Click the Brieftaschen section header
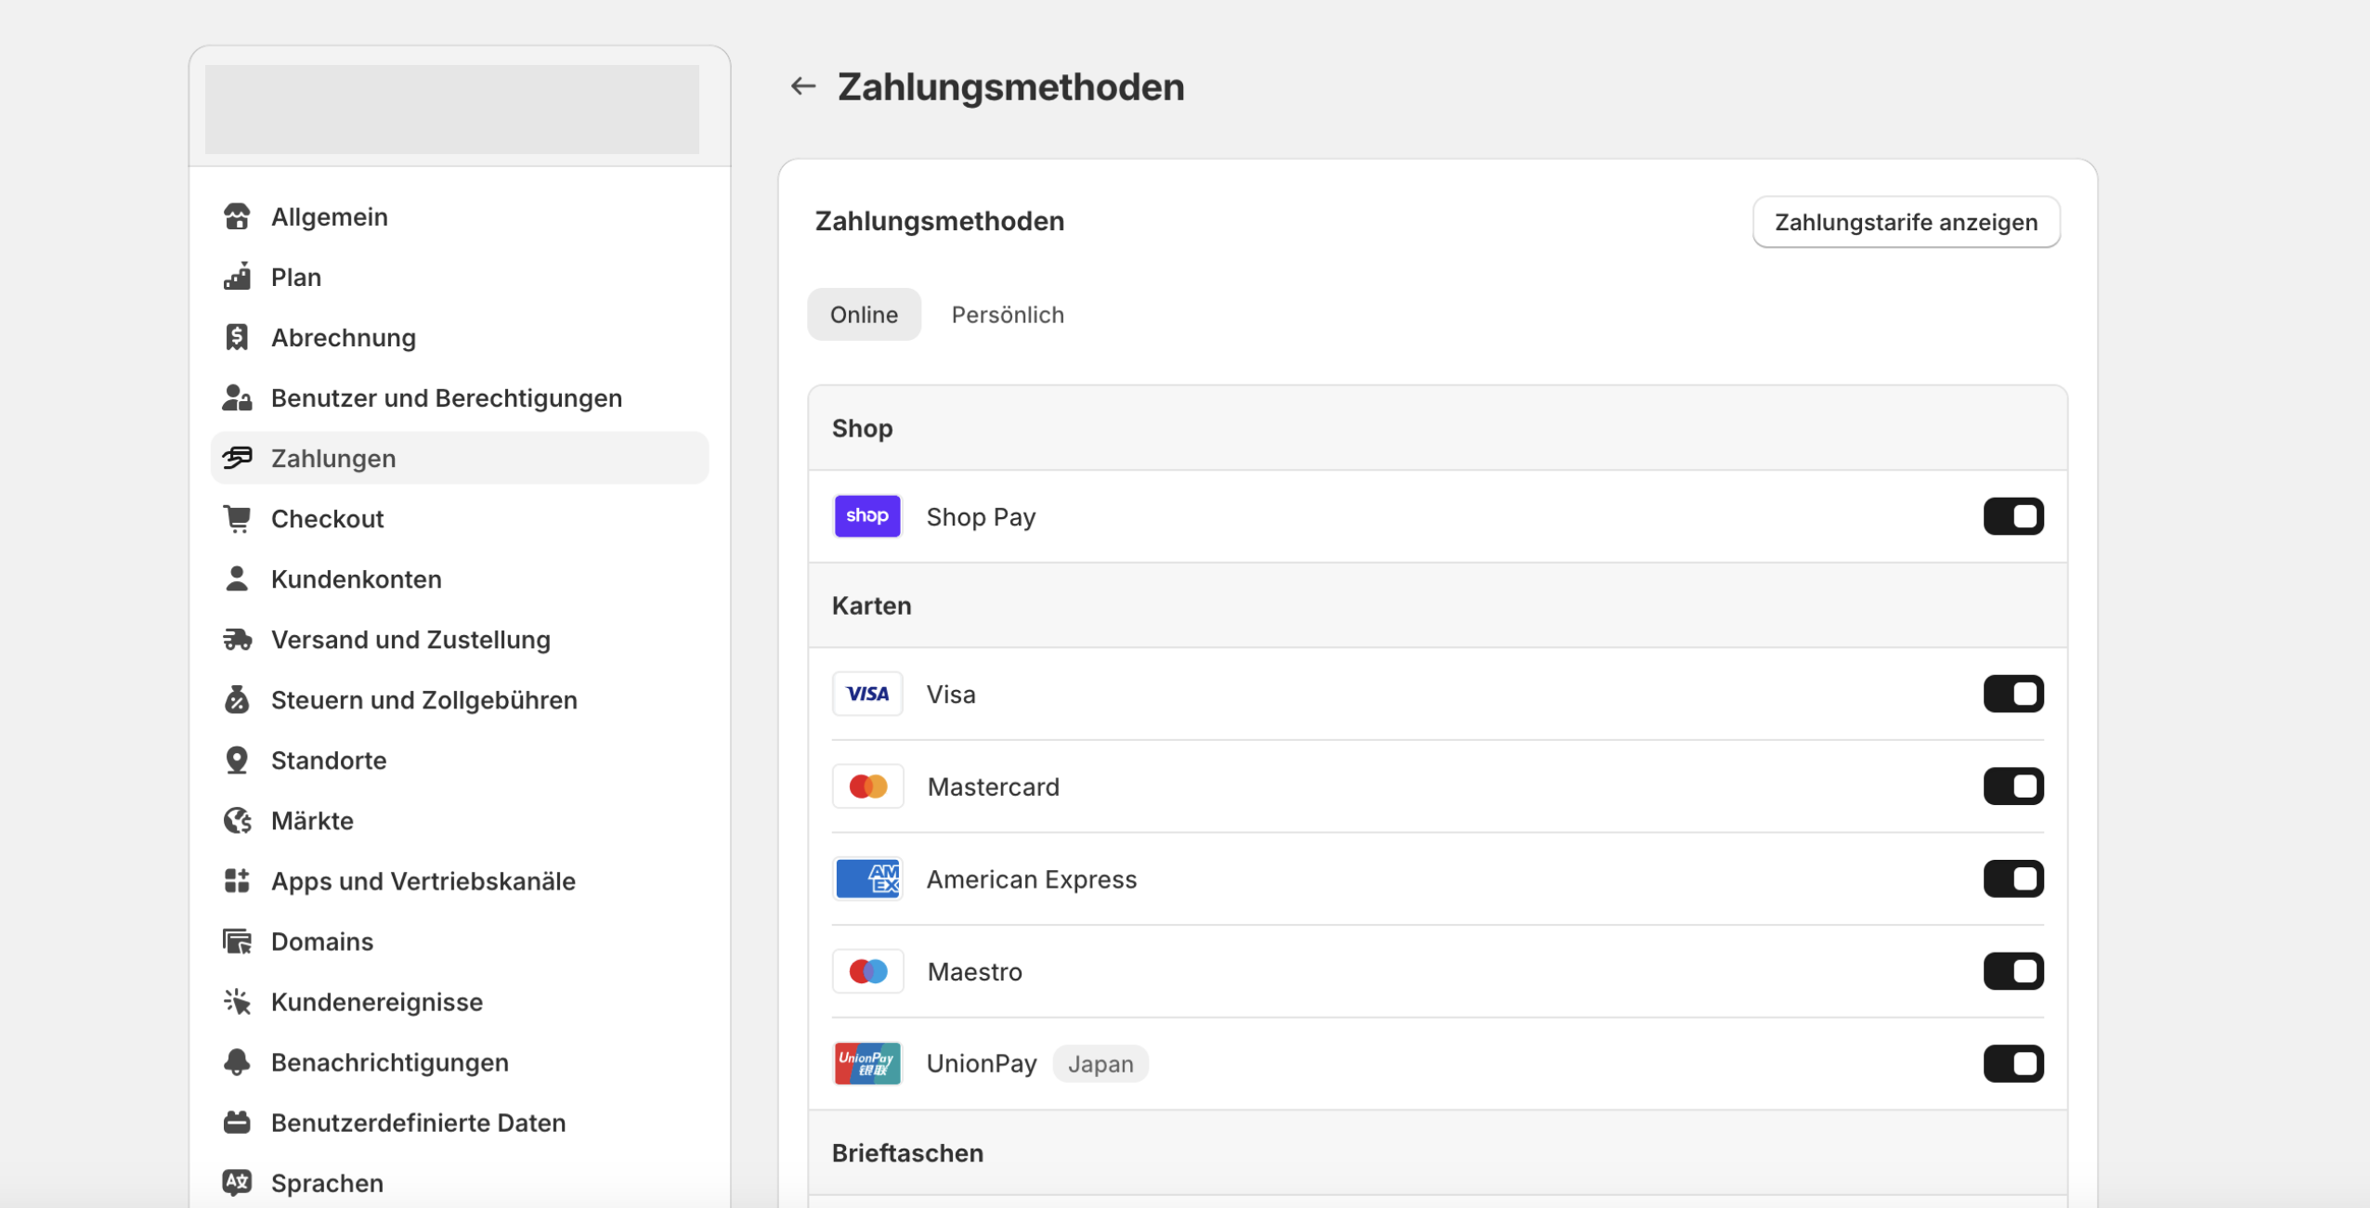The image size is (2370, 1208). click(x=1438, y=1152)
